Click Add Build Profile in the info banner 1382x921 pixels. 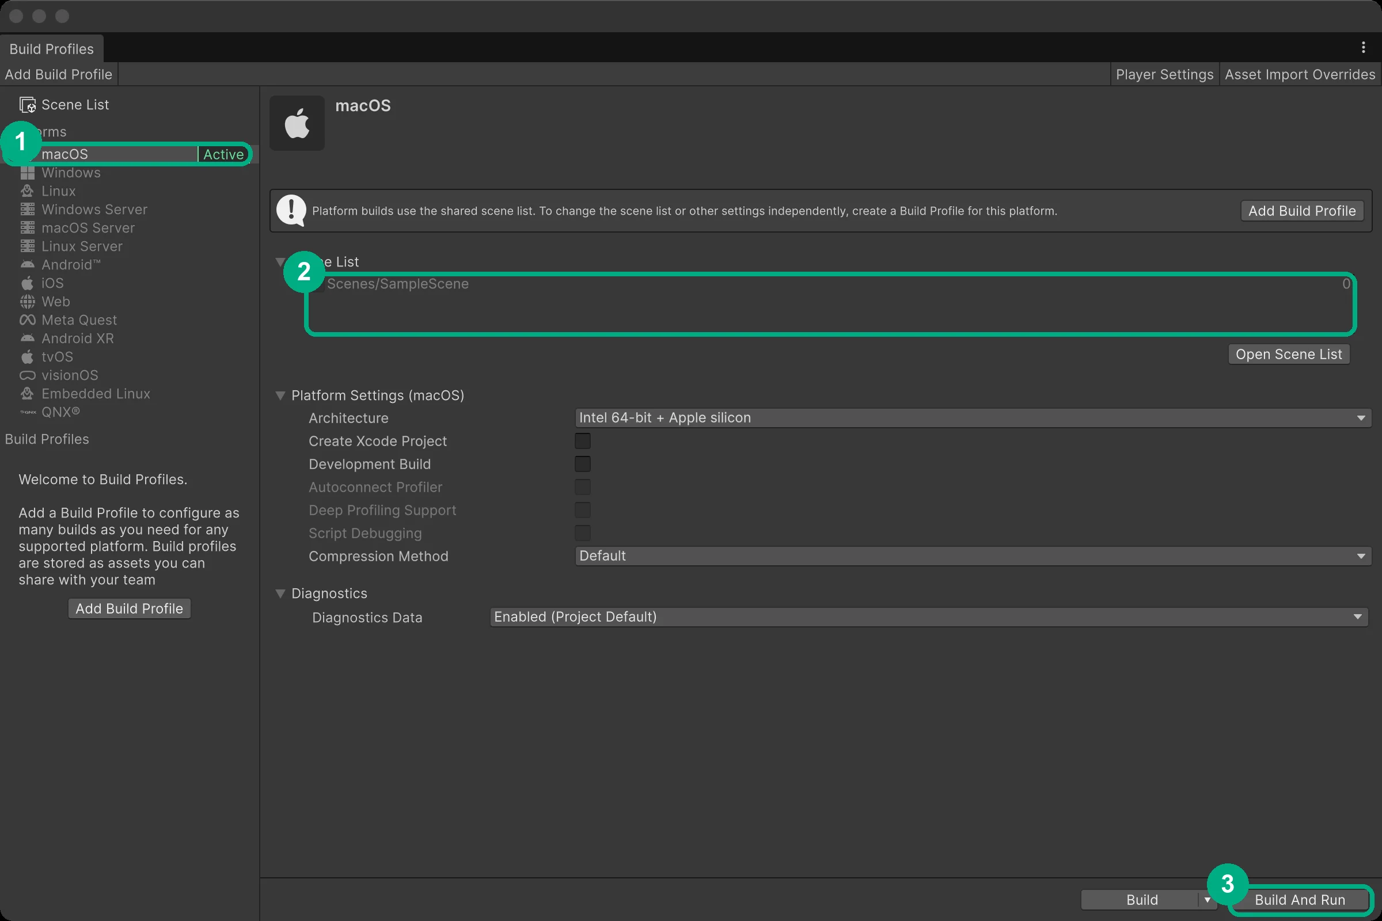click(1302, 211)
